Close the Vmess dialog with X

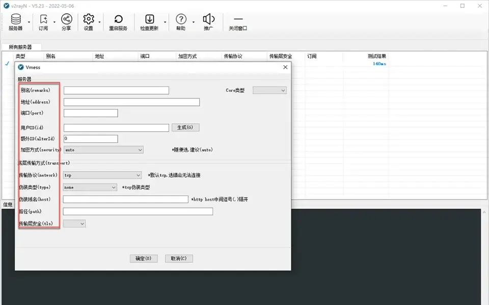(285, 67)
